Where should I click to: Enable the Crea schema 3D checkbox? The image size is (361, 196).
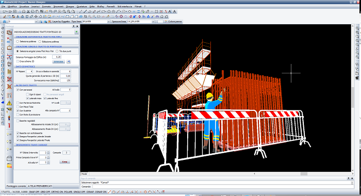(18, 61)
